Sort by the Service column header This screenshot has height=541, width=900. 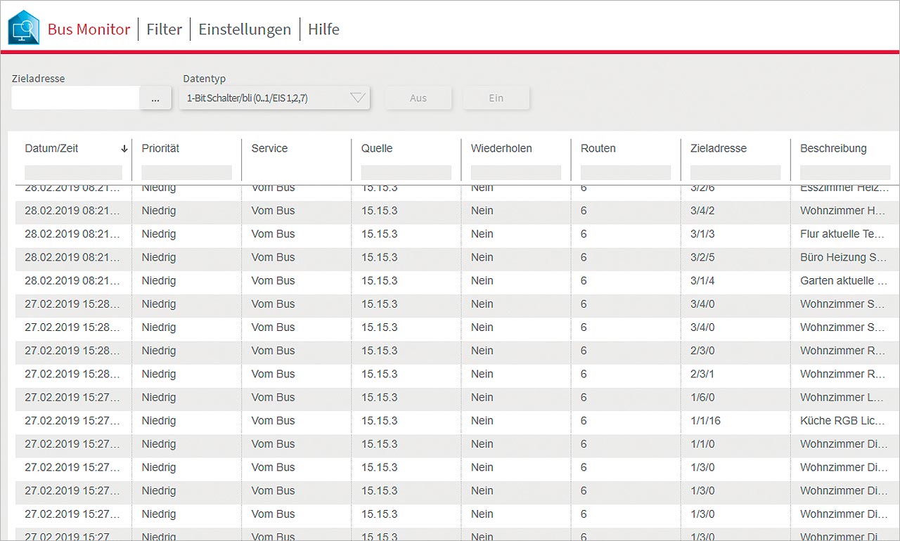269,149
